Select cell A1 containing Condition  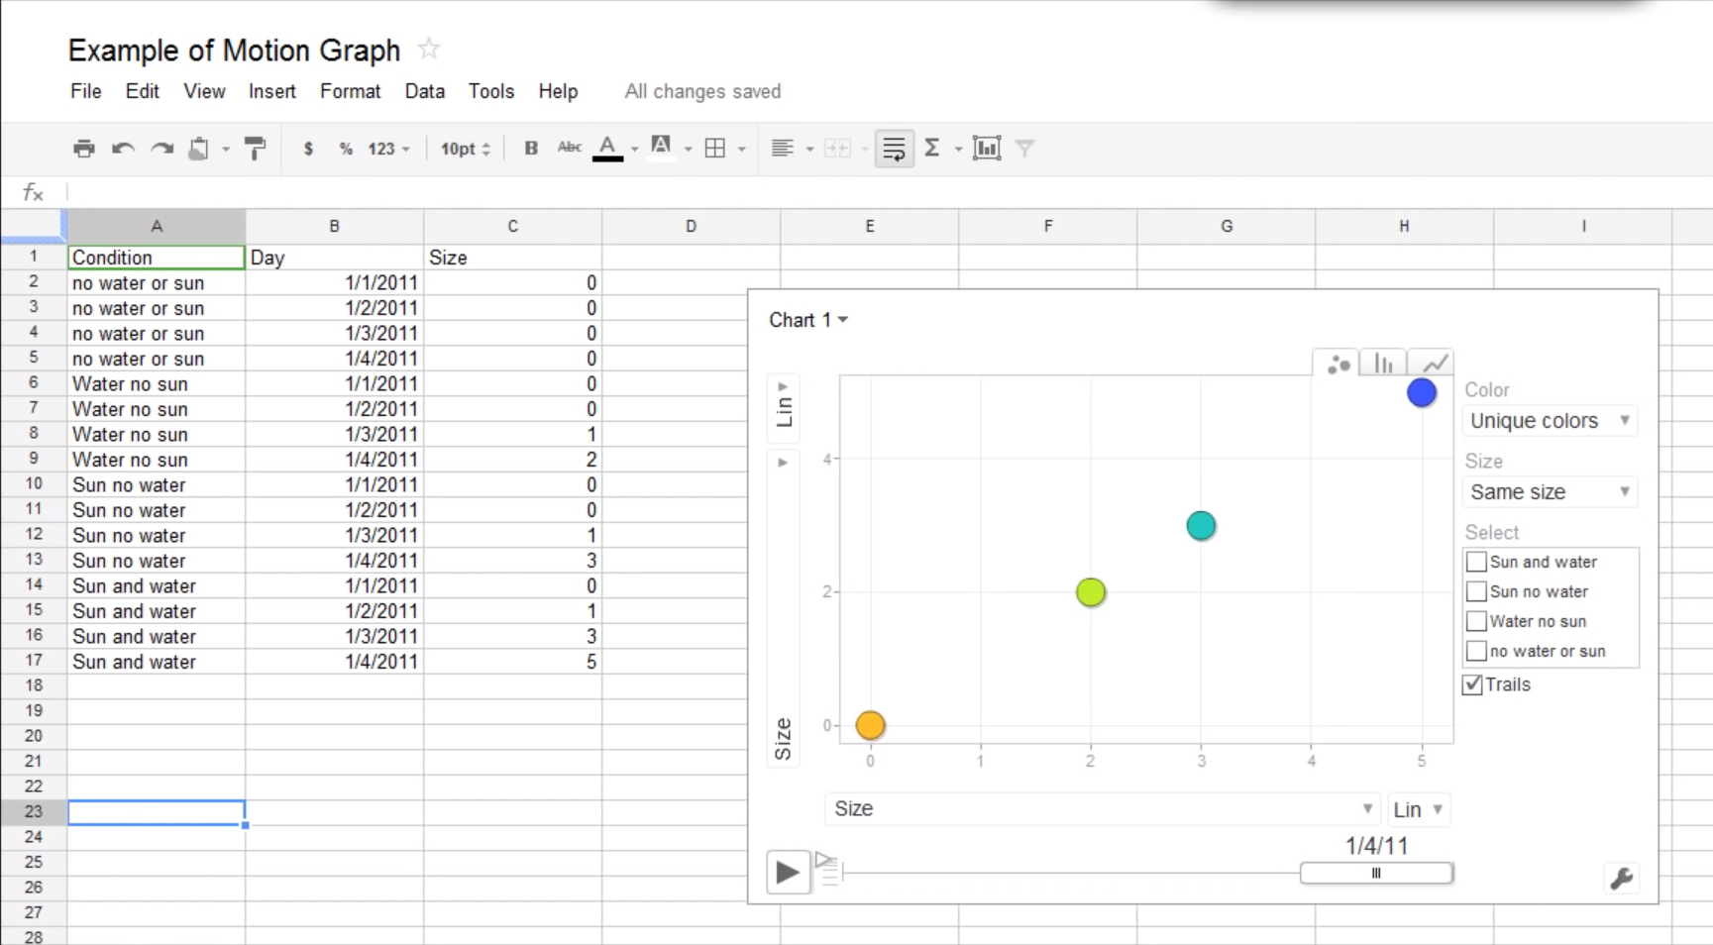coord(156,257)
